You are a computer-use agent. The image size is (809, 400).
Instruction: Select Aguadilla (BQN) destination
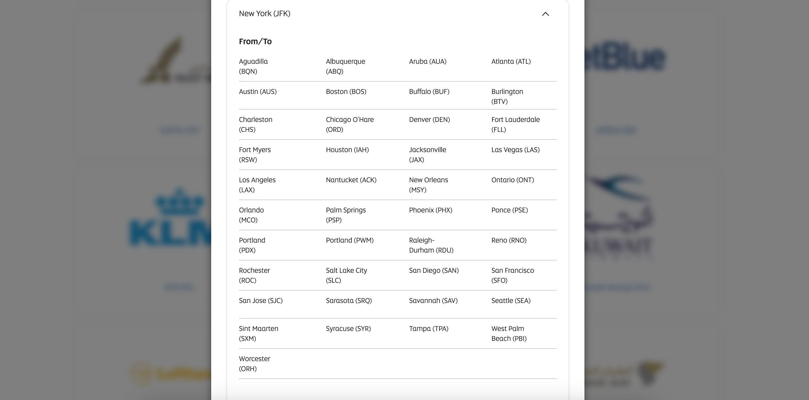[x=253, y=66]
